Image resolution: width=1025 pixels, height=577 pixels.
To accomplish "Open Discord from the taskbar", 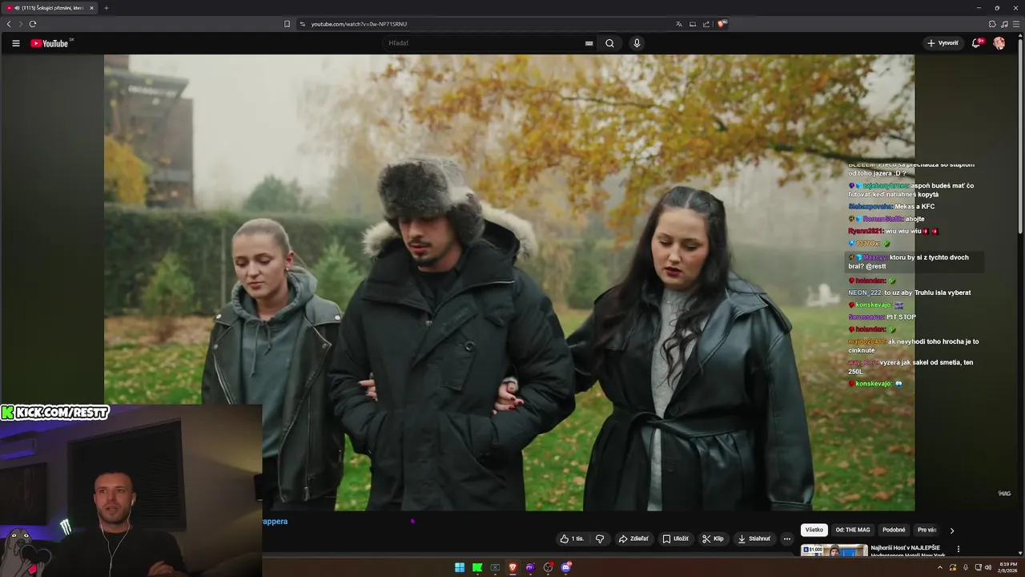I will coord(566,567).
